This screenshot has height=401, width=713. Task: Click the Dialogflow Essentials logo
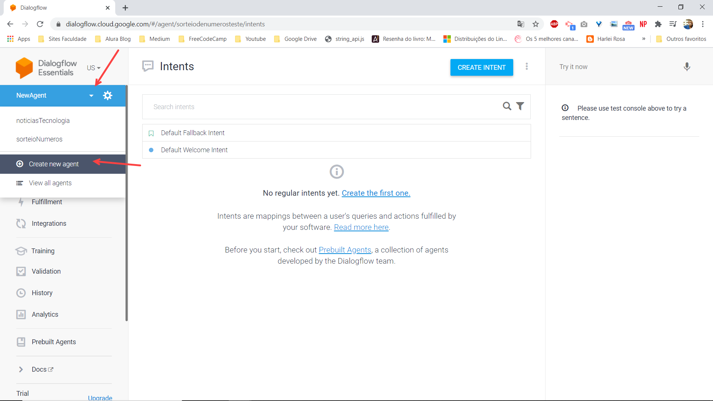tap(46, 68)
